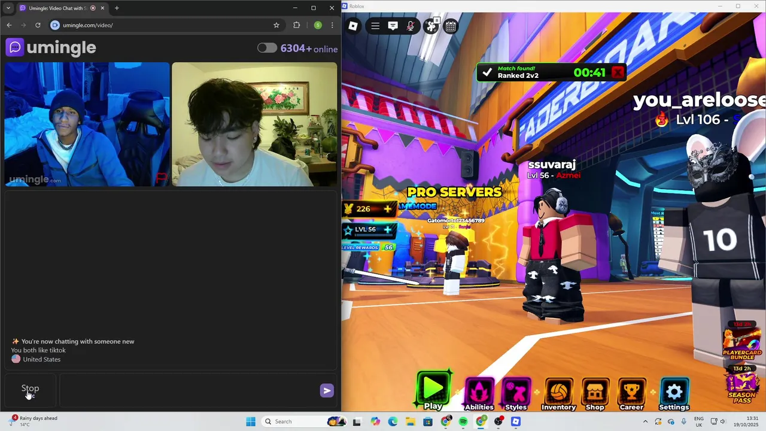Cancel the match with the red X
The width and height of the screenshot is (766, 431).
(x=618, y=72)
